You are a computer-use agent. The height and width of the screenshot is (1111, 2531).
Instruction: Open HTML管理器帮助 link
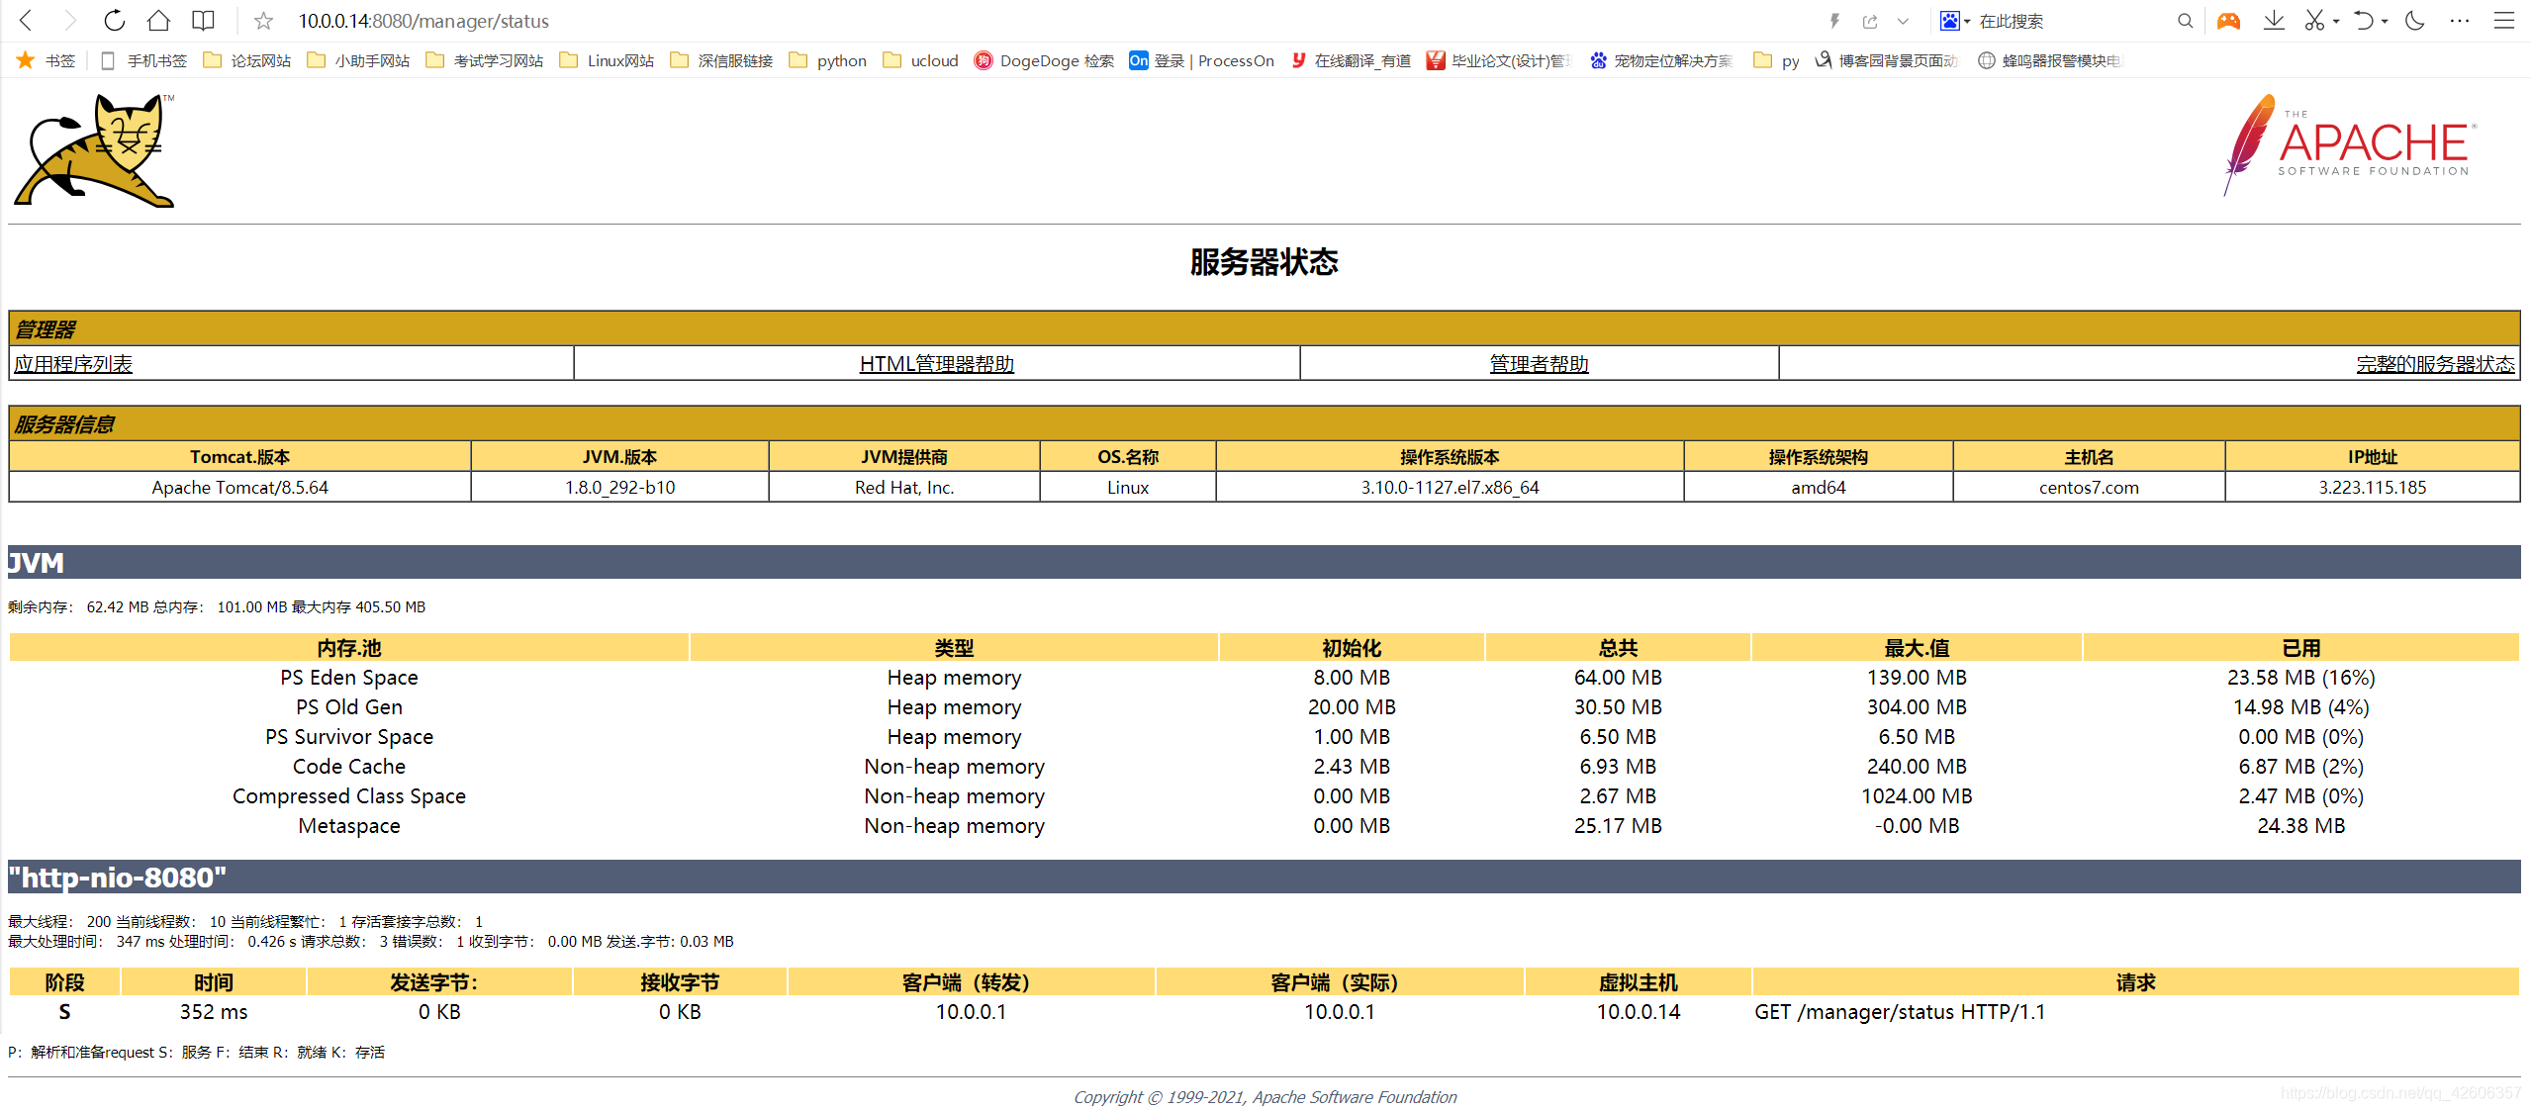936,364
